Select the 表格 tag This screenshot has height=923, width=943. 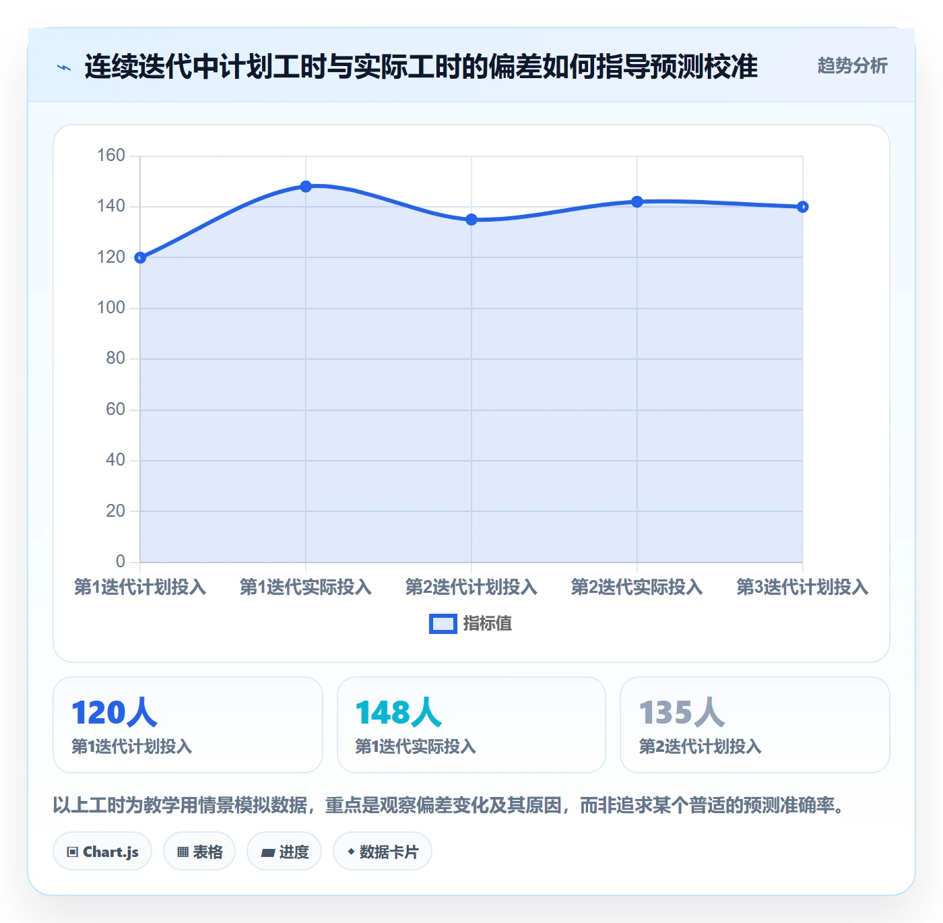click(x=199, y=852)
